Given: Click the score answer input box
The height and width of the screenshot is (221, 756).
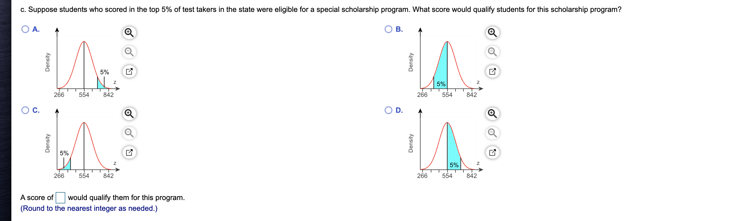Looking at the screenshot, I should click(60, 198).
